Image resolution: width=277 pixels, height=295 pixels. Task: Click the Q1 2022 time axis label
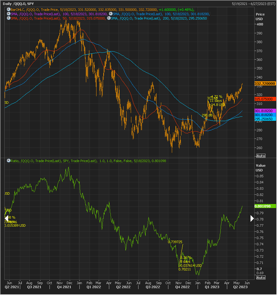(x=94, y=287)
